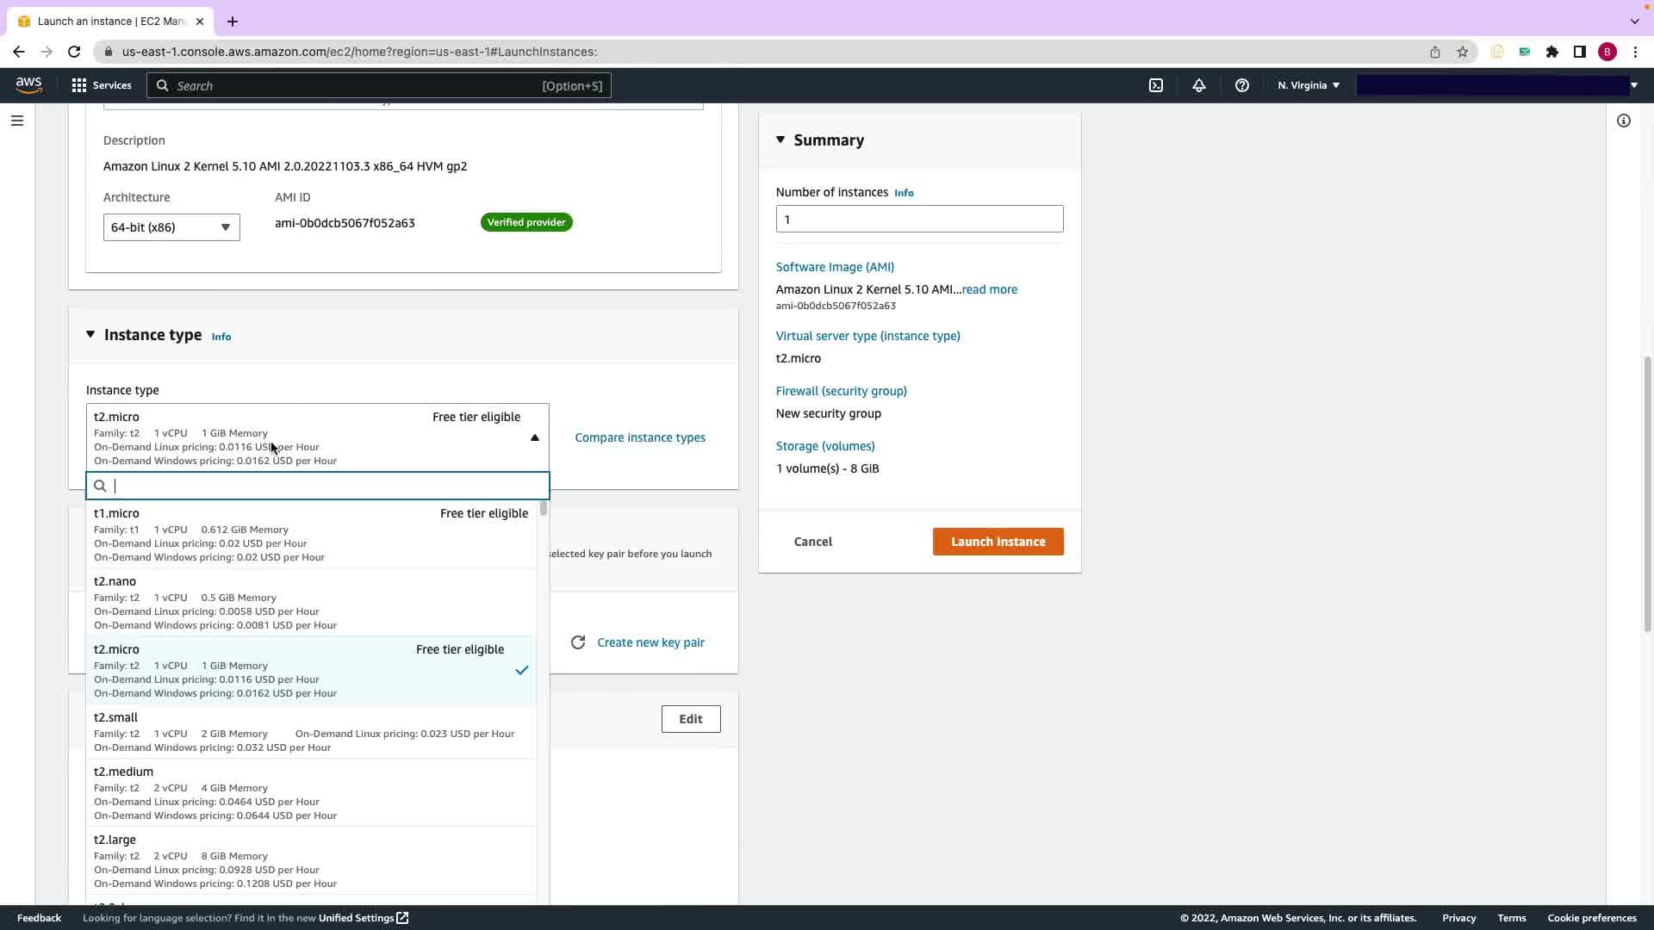Open the info panel icon at right
Screen dimensions: 1654x930
pyautogui.click(x=1623, y=121)
